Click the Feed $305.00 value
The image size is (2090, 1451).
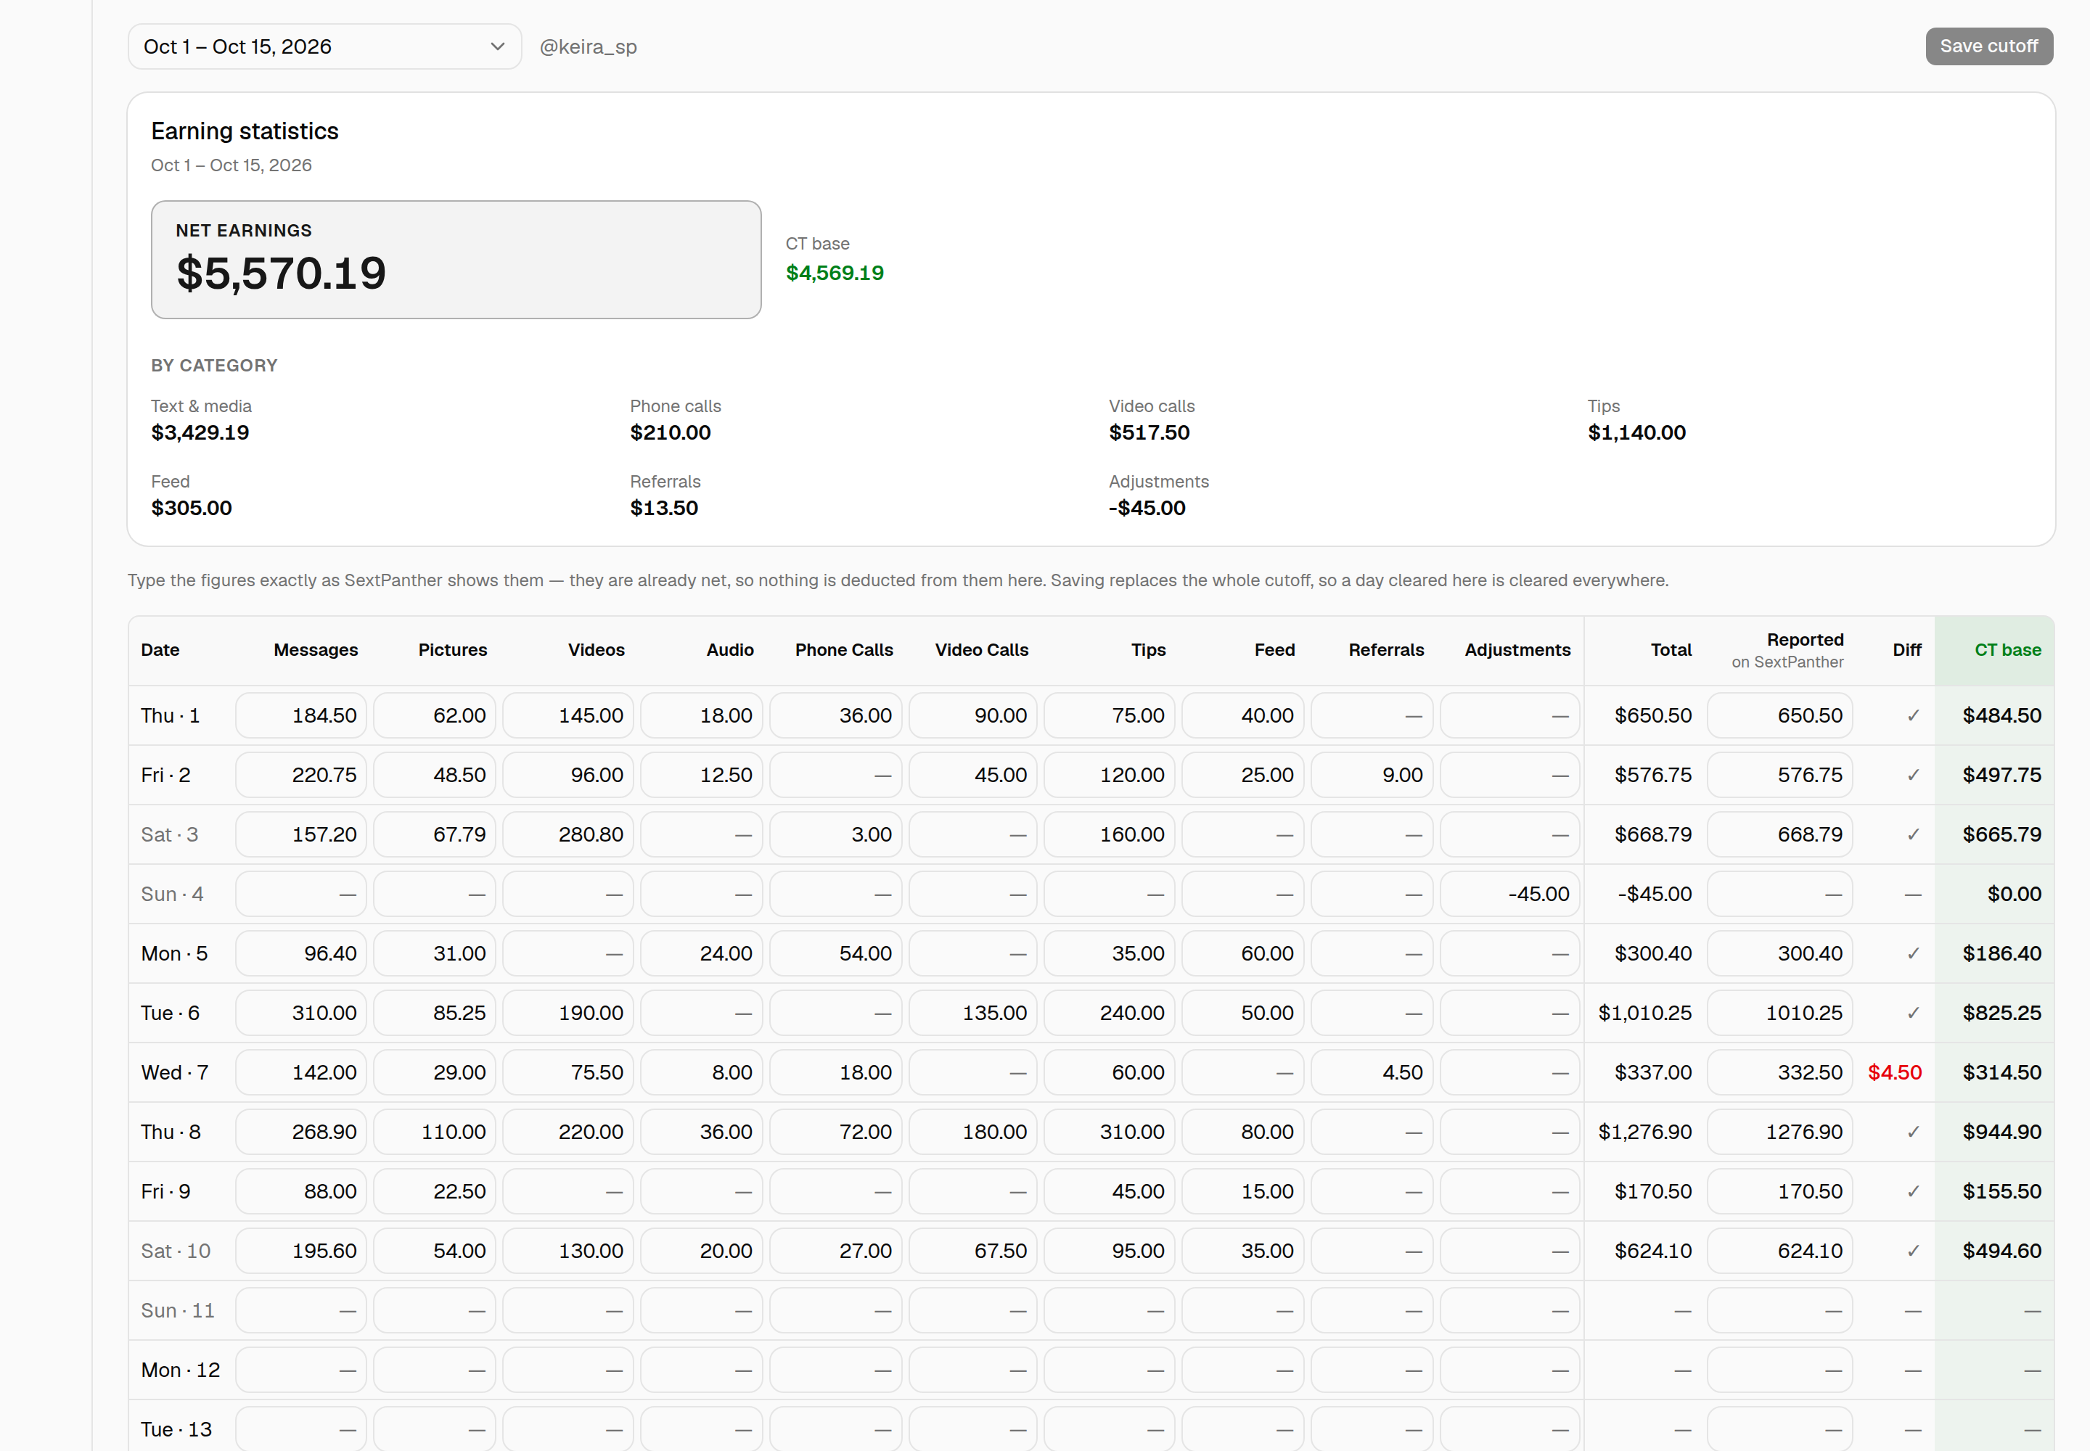point(191,509)
